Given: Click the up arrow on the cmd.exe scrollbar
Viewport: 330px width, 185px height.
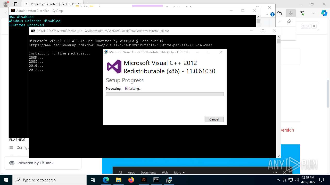Looking at the screenshot, I should tap(278, 37).
